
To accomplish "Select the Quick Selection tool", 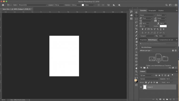I will [136, 26].
